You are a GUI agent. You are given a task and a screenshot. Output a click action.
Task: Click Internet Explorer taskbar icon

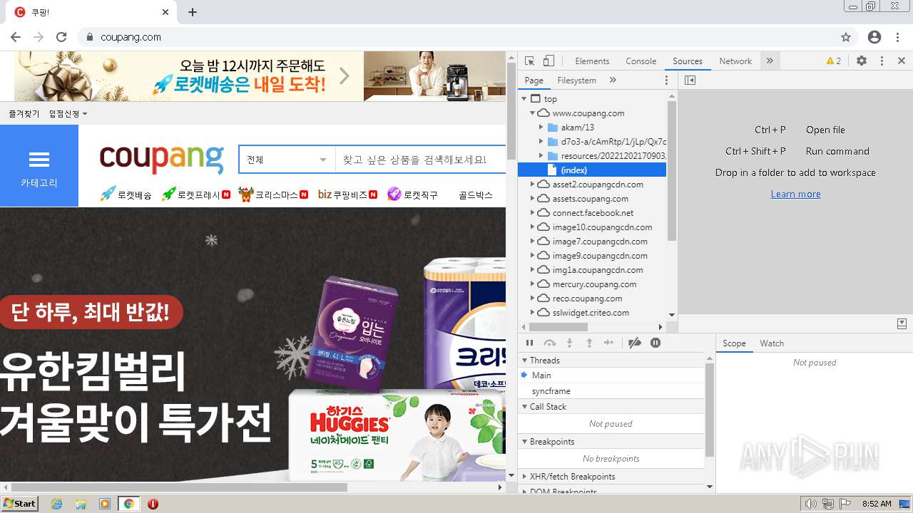(56, 504)
